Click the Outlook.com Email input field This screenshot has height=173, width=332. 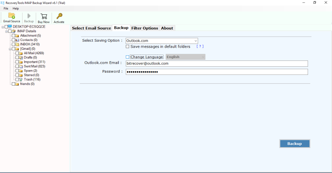(217, 63)
